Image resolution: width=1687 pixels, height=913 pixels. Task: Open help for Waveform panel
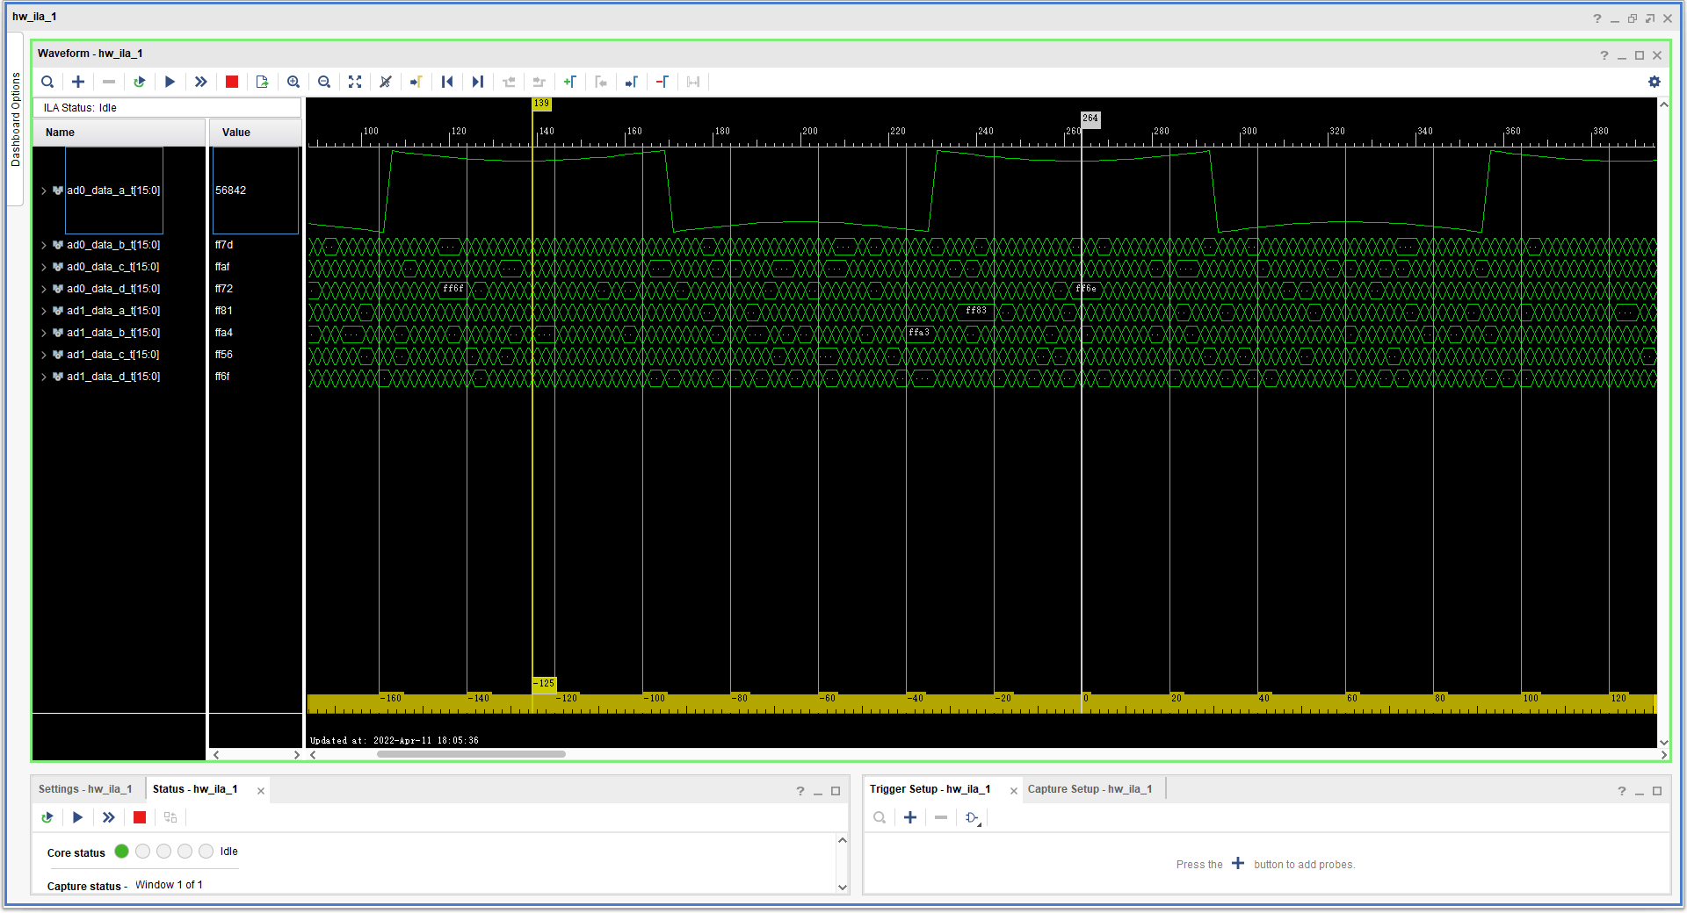1604,55
